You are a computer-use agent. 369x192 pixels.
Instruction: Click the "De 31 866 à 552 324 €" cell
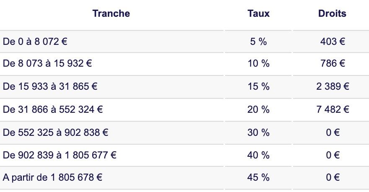point(52,109)
